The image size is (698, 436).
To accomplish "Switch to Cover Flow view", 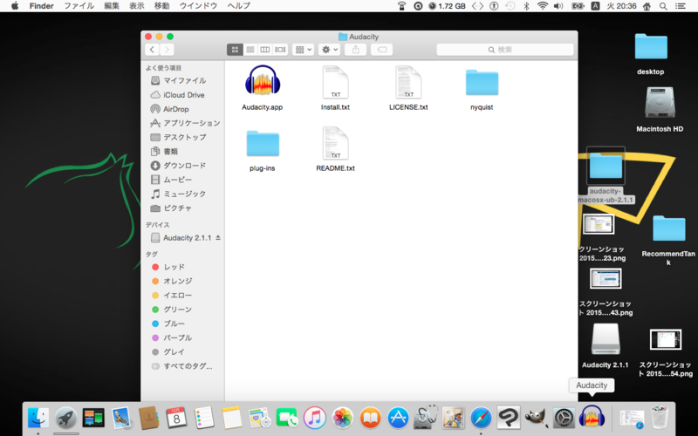I will 280,50.
